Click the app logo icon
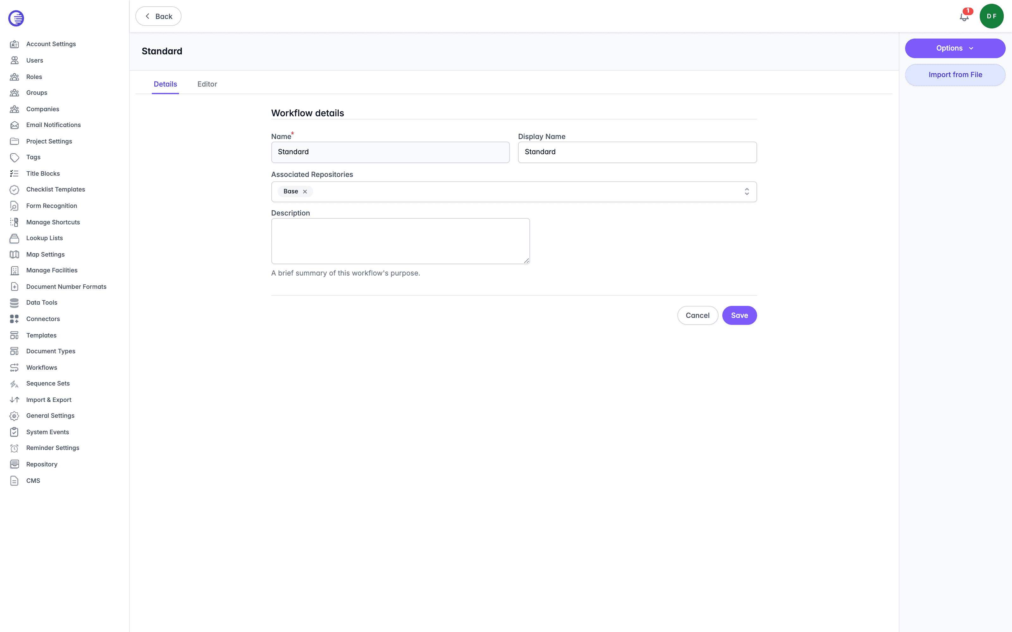The height and width of the screenshot is (632, 1012). [x=16, y=18]
